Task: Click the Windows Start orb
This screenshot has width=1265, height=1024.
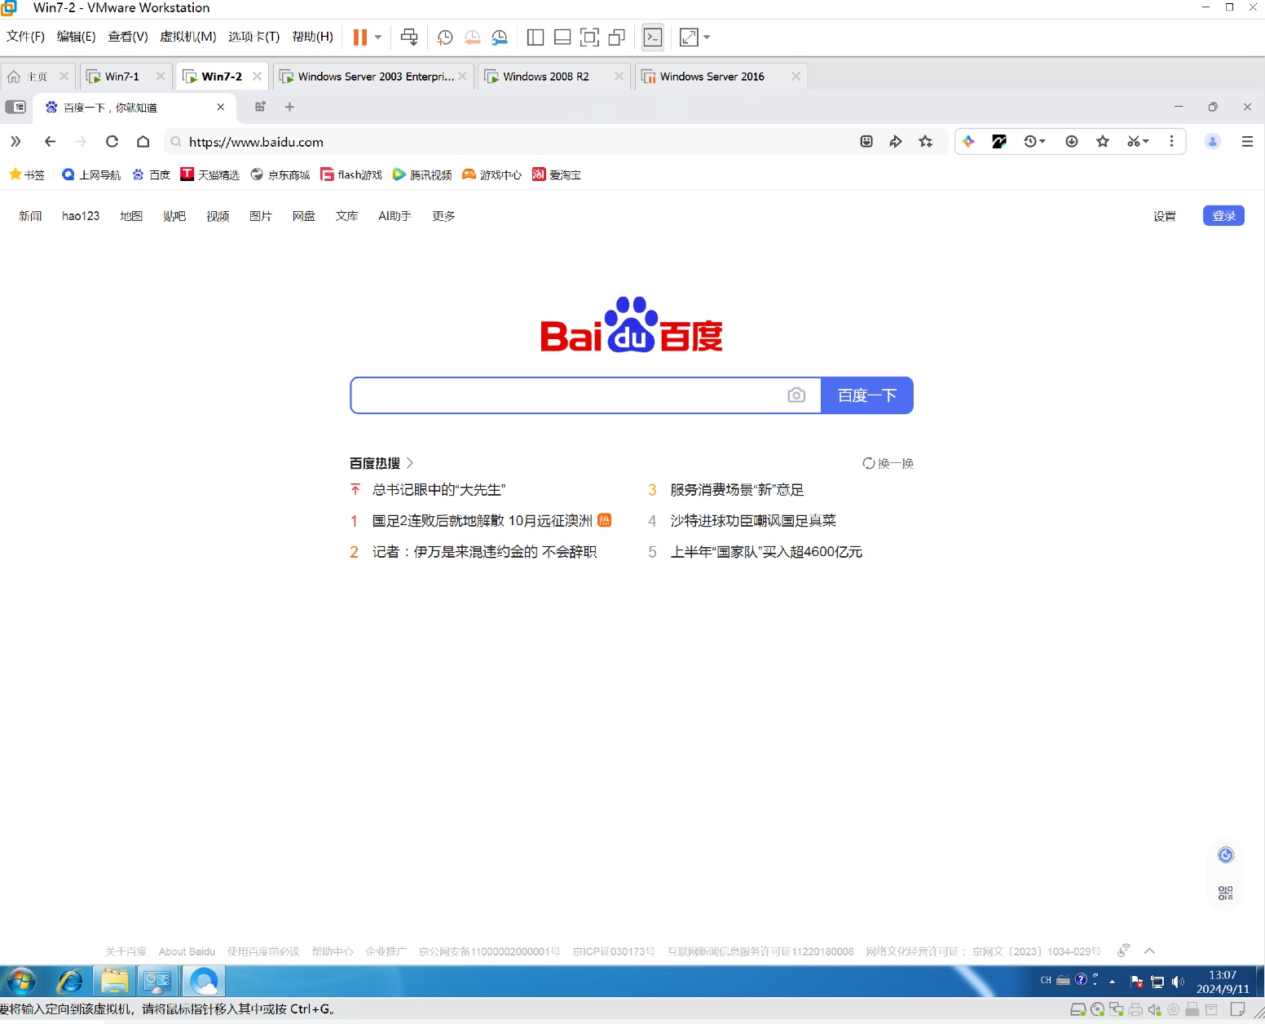Action: pyautogui.click(x=22, y=981)
